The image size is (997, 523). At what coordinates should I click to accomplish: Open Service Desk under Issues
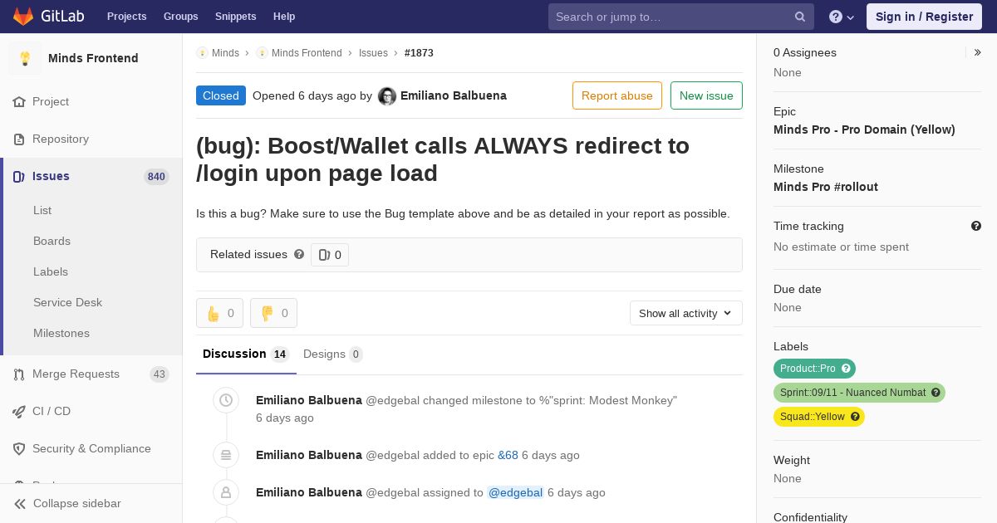coord(67,302)
